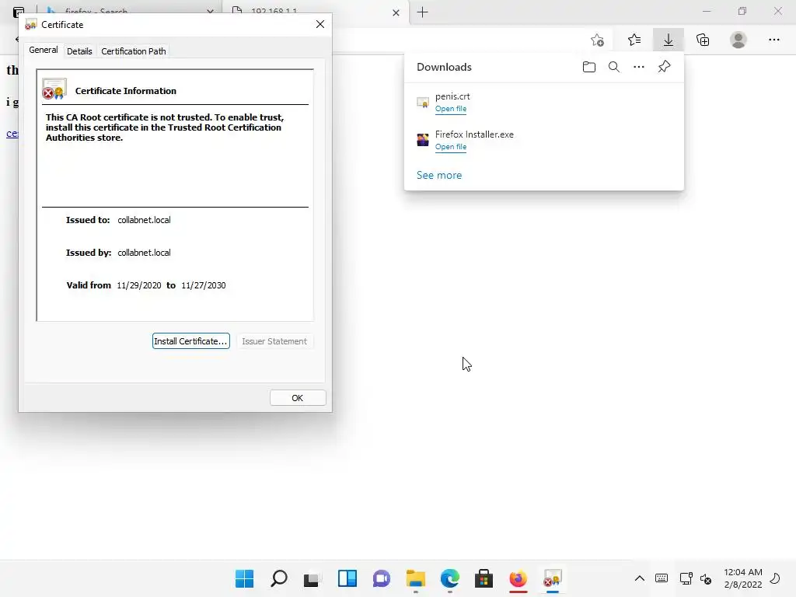The height and width of the screenshot is (597, 796).
Task: Switch to Firefox on the taskbar
Action: [518, 578]
